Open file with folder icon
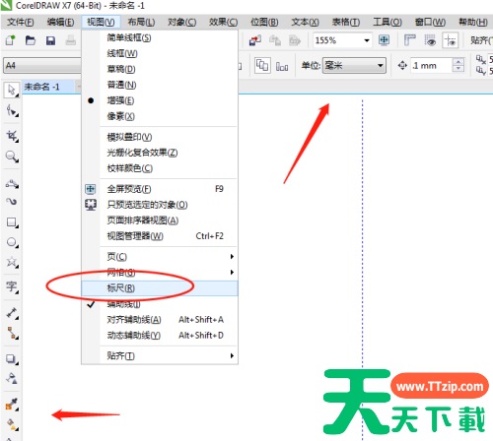The width and height of the screenshot is (493, 441). coord(31,40)
